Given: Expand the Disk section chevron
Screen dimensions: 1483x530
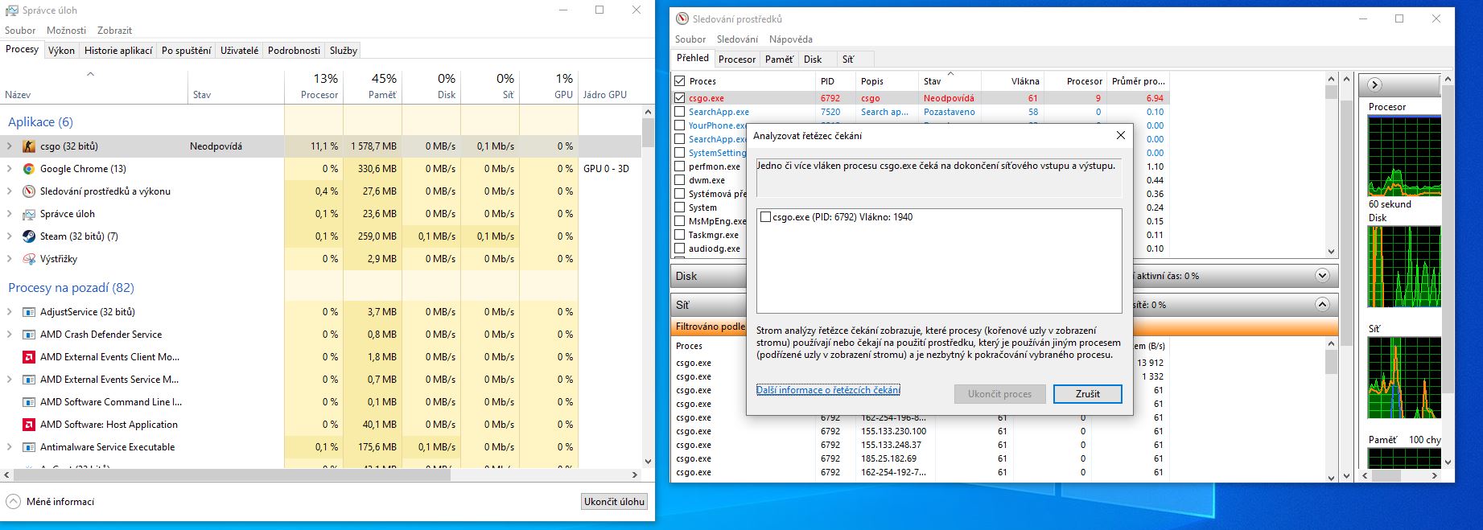Looking at the screenshot, I should 1321,276.
